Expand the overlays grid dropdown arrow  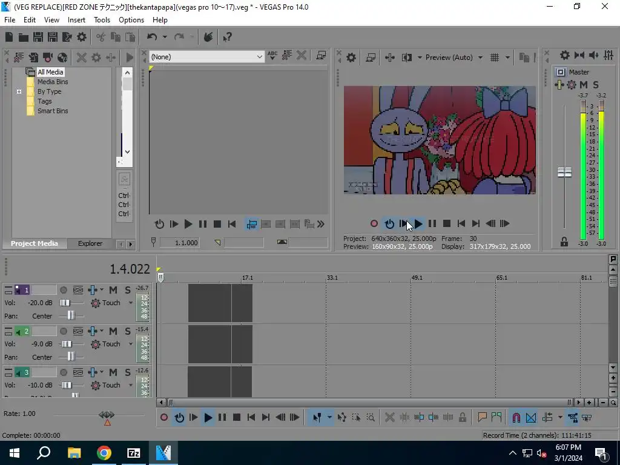click(x=507, y=58)
